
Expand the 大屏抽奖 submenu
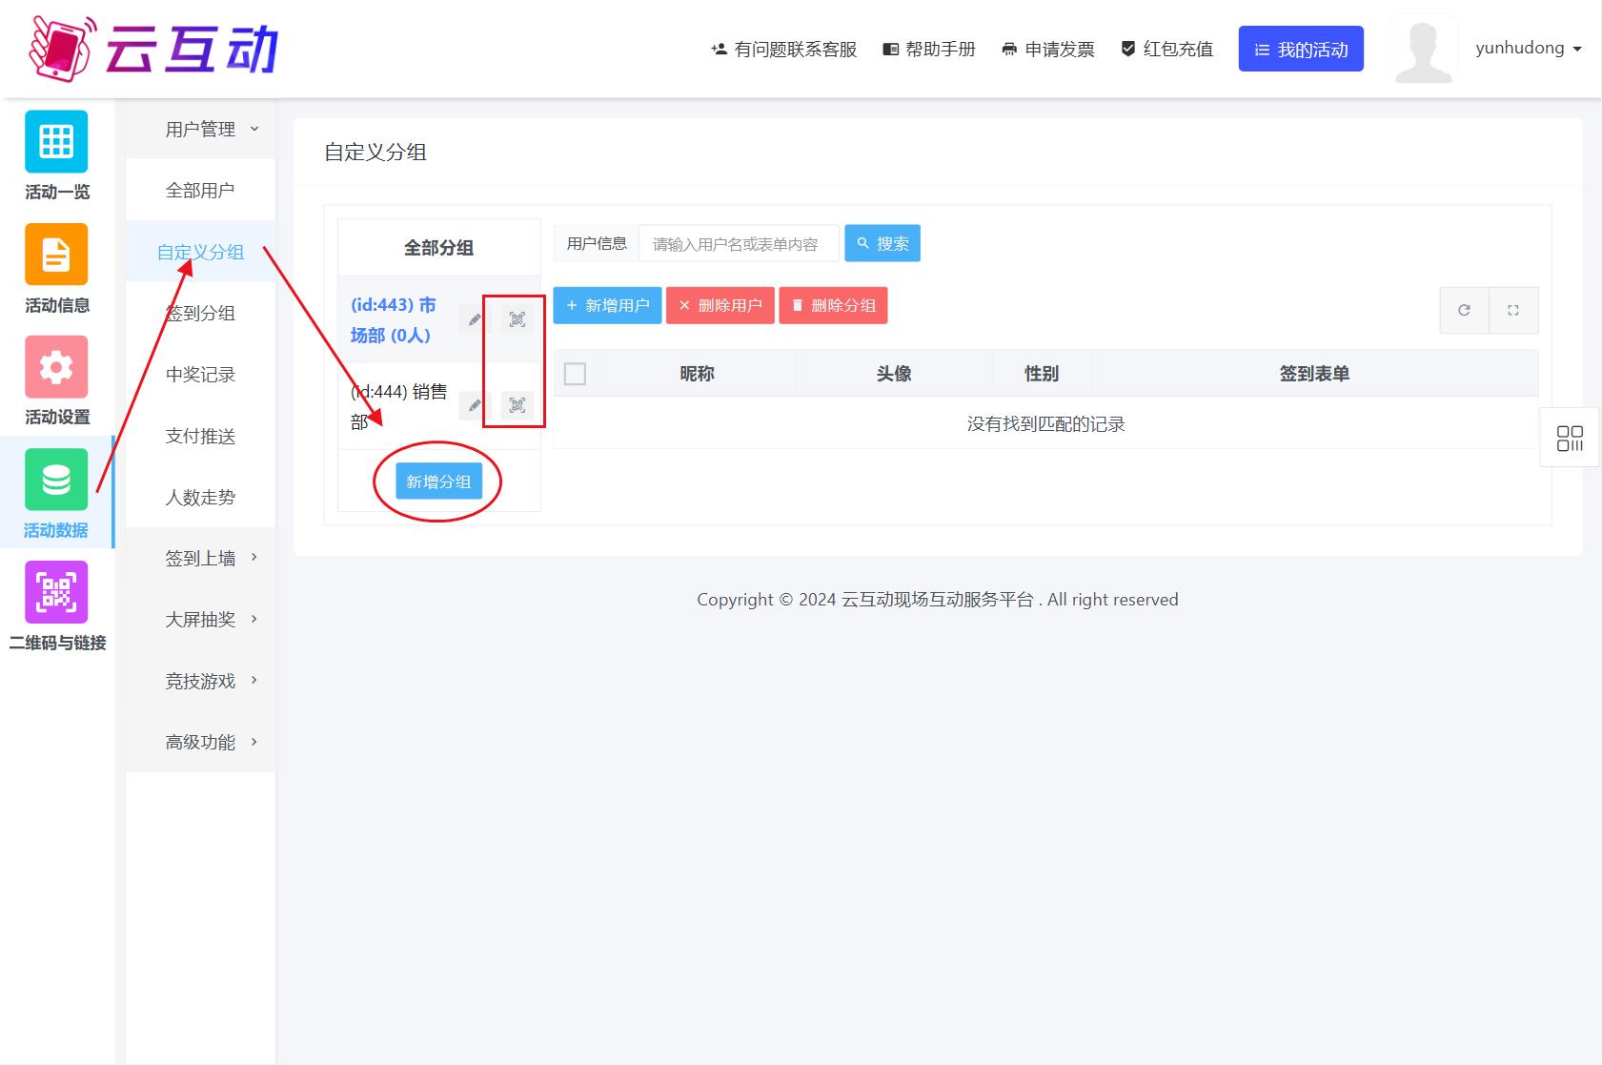[210, 620]
